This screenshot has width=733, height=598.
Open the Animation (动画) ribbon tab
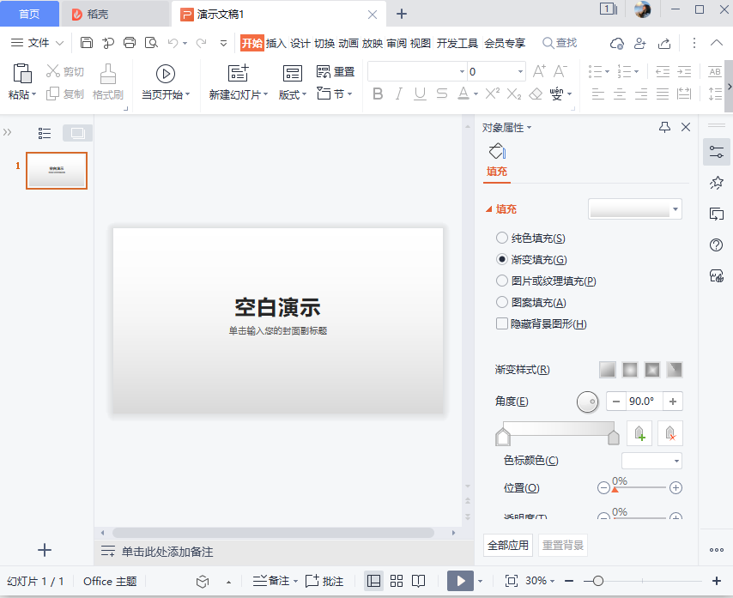pyautogui.click(x=348, y=44)
